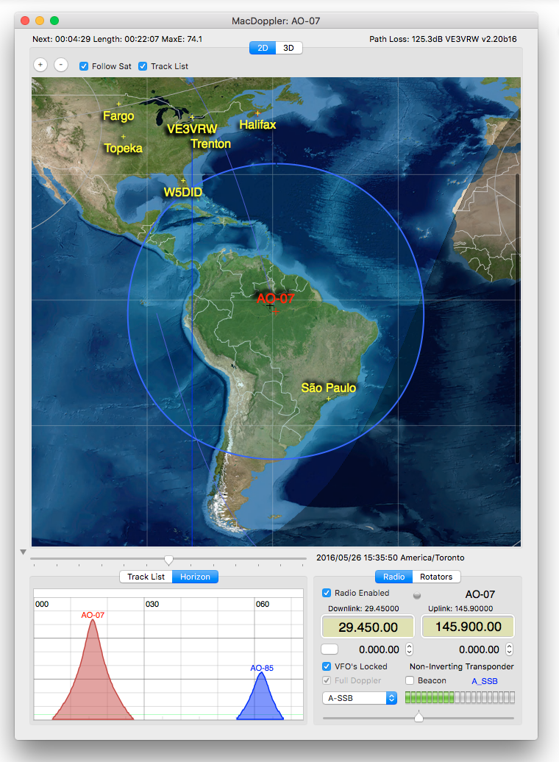Disable the Radio Enabled checkbox
Image resolution: width=559 pixels, height=762 pixels.
327,593
